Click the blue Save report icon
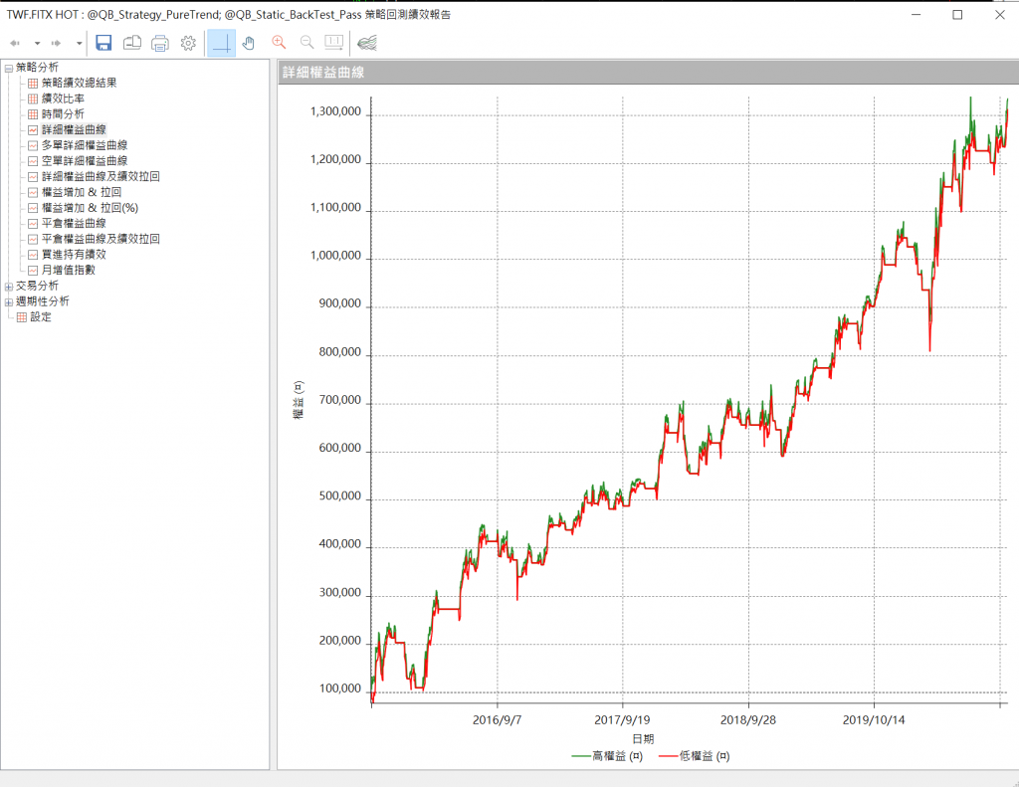The height and width of the screenshot is (787, 1019). click(103, 43)
